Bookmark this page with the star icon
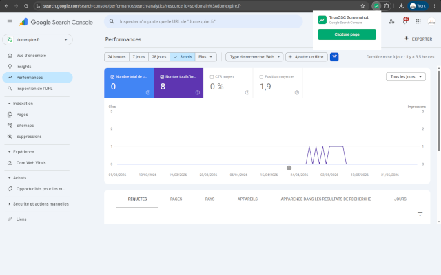The height and width of the screenshot is (275, 441). (x=362, y=6)
